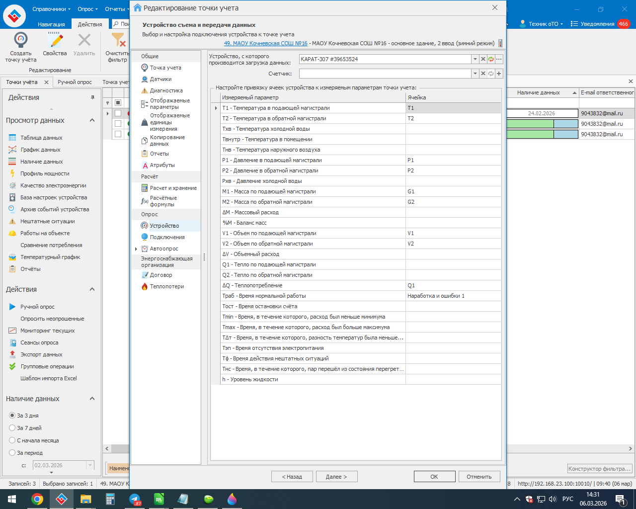Image resolution: width=636 pixels, height=509 pixels.
Task: Select the За 3 дня radio button
Action: [12, 416]
